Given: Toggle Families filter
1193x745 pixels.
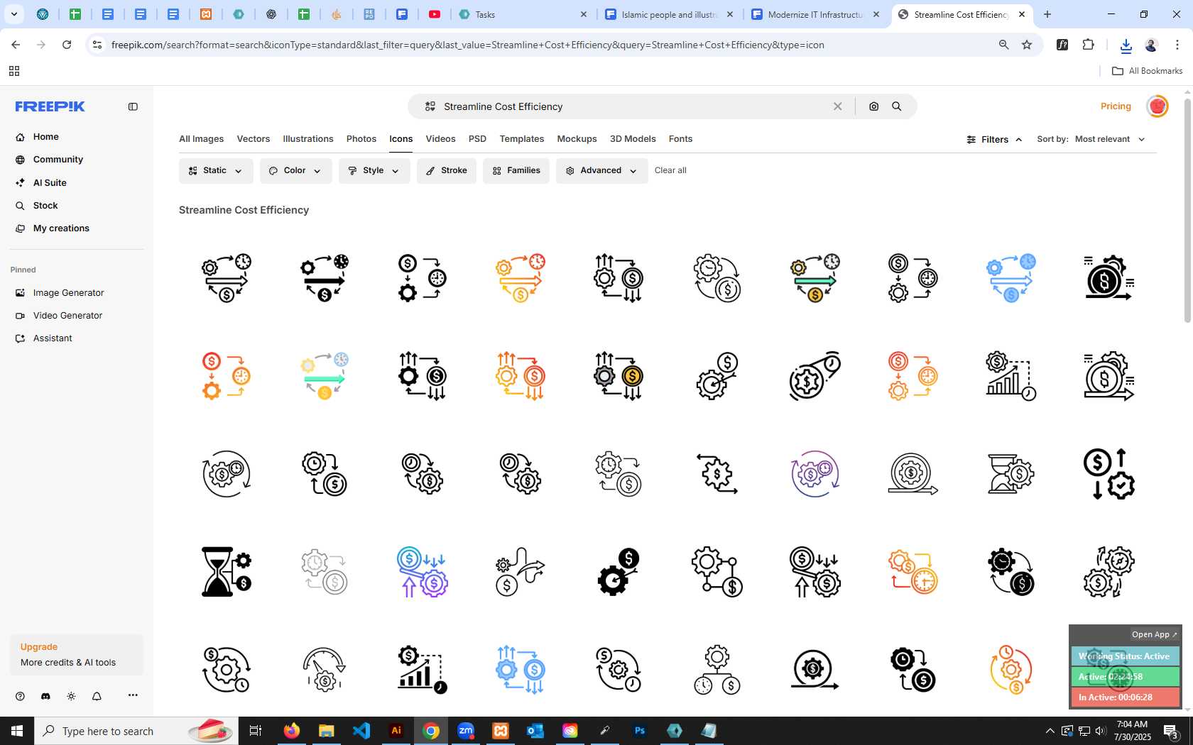Looking at the screenshot, I should click(x=516, y=171).
